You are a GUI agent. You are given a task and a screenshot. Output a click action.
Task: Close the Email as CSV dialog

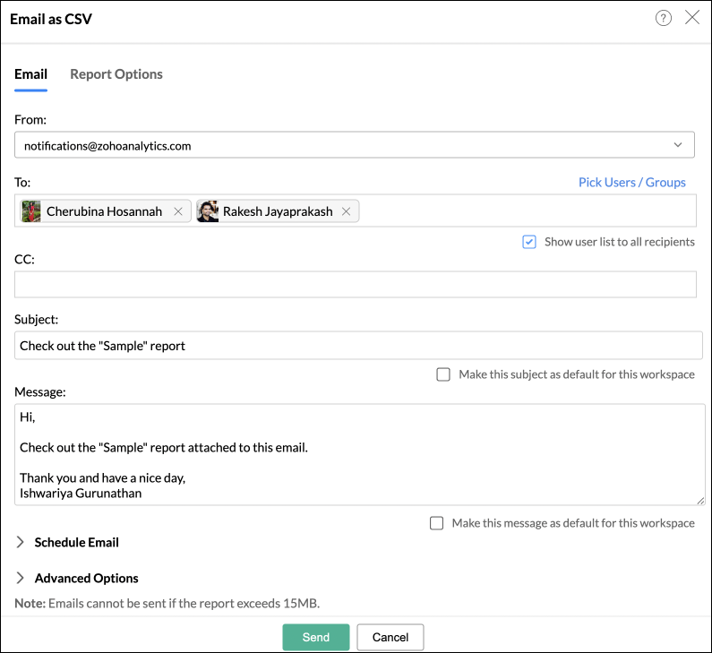[x=692, y=18]
